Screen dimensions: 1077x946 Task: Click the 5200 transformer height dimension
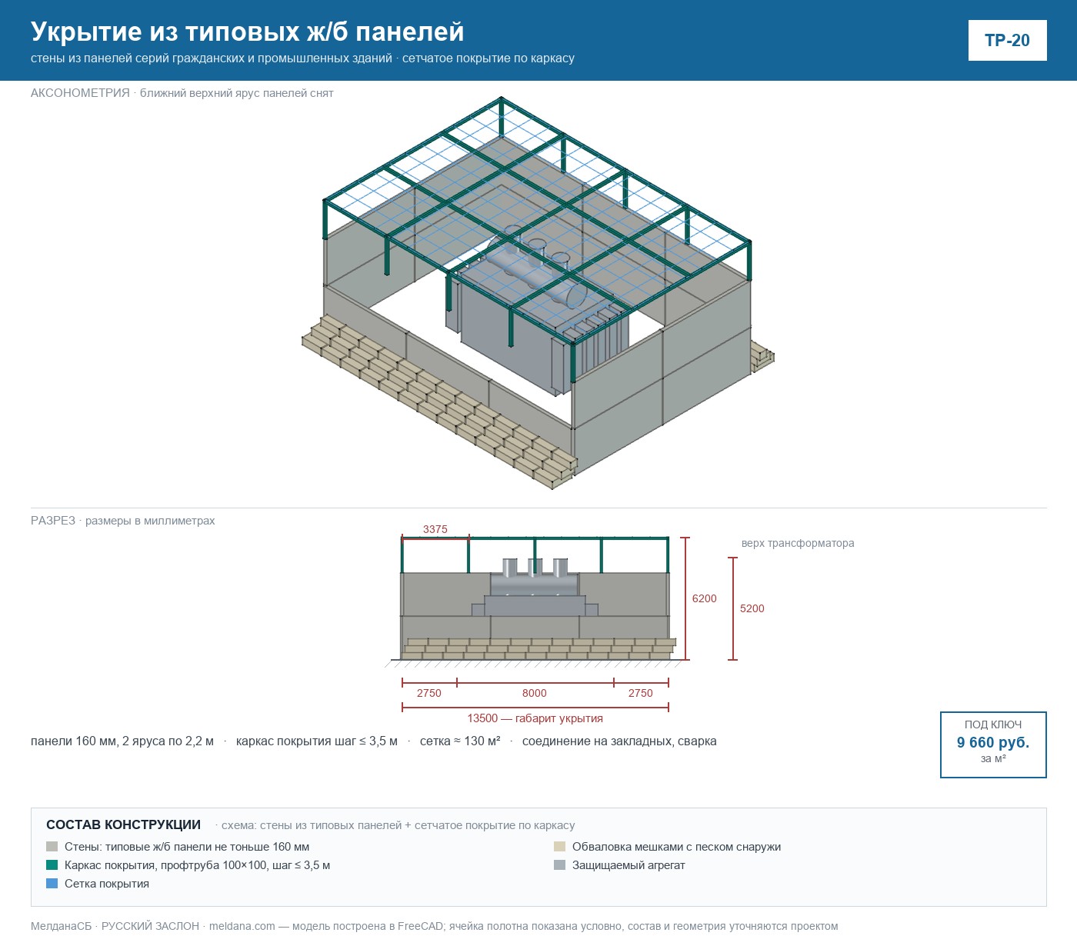(752, 608)
